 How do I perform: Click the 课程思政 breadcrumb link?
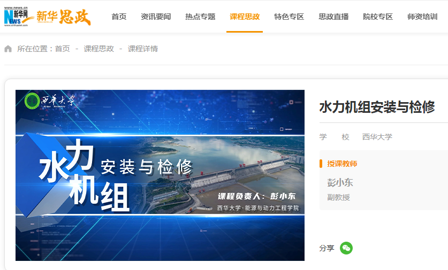pos(98,49)
